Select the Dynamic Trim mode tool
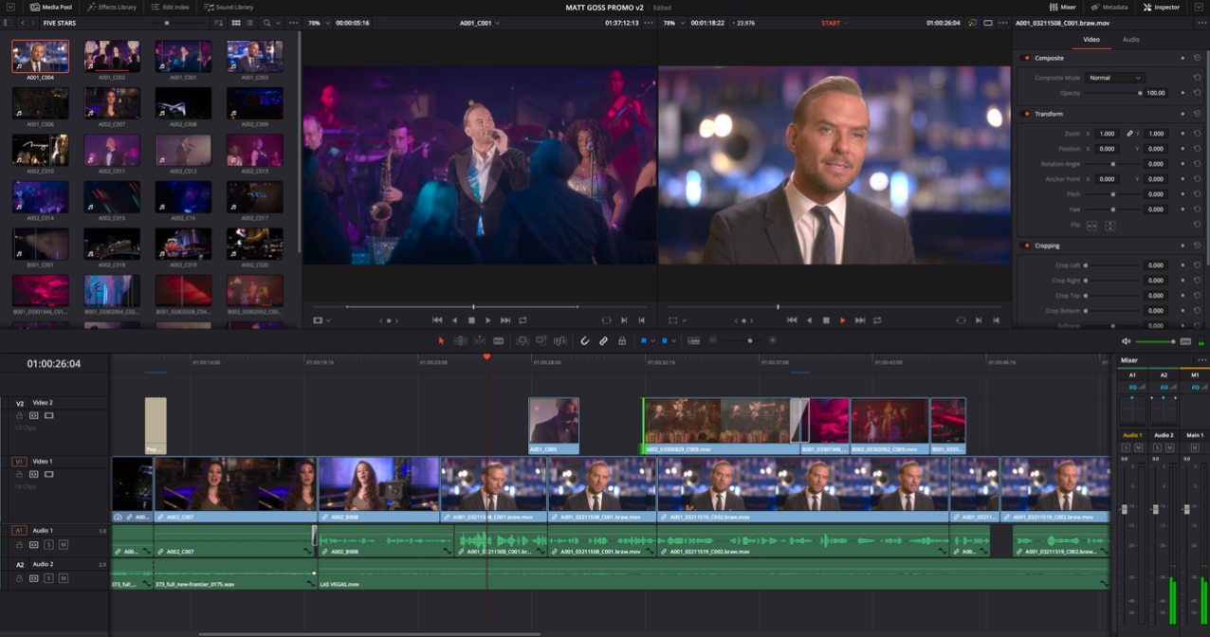 click(479, 340)
